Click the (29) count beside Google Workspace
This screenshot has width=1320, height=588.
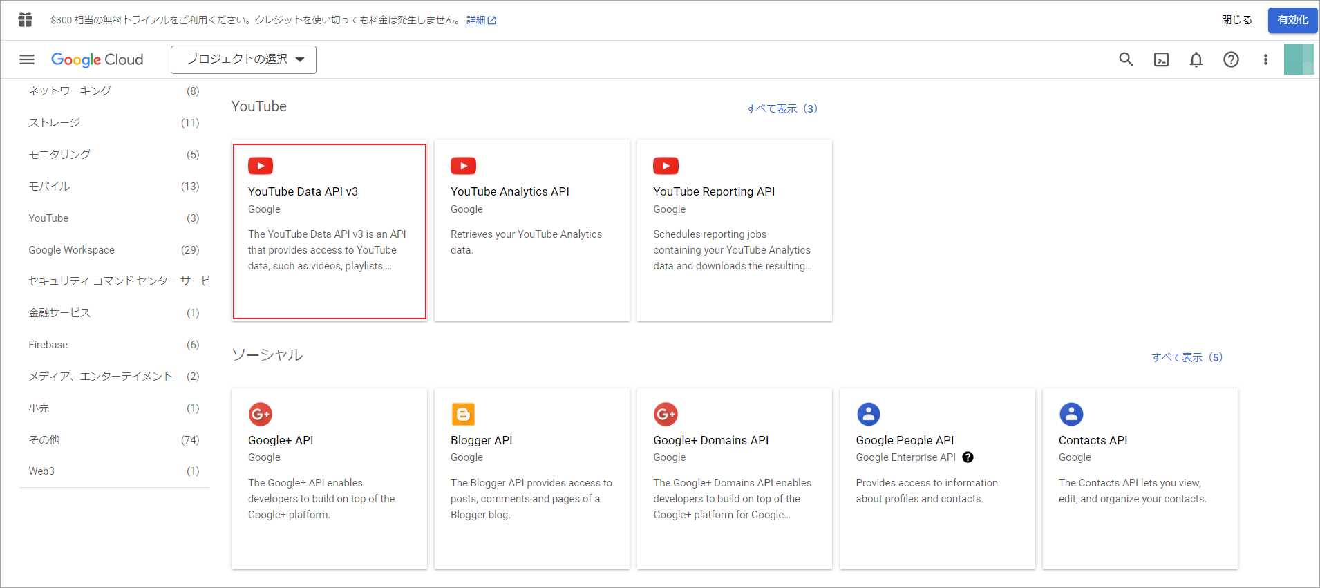(190, 249)
